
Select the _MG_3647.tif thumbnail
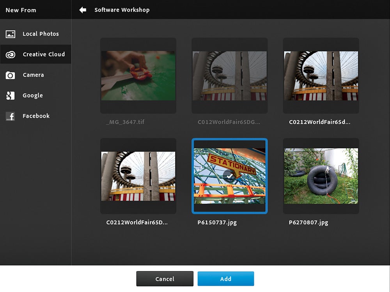tap(138, 76)
